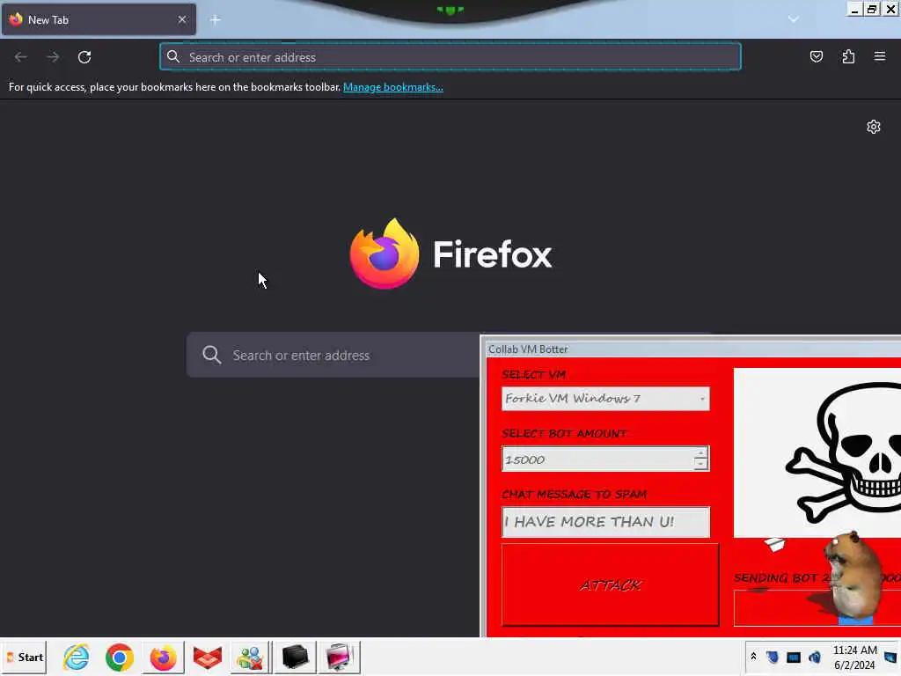
Task: Open the Windows Start menu
Action: coord(24,657)
